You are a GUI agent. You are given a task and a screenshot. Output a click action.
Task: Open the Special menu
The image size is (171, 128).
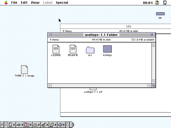coord(62,2)
